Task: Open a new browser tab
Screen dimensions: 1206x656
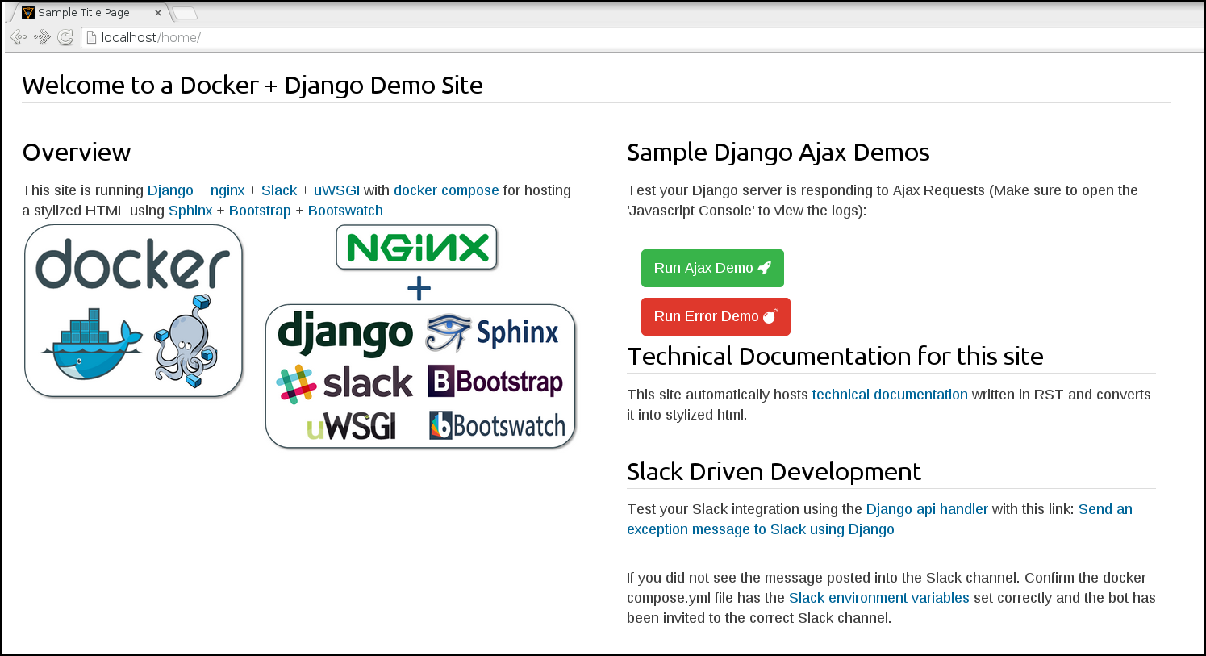Action: 185,13
